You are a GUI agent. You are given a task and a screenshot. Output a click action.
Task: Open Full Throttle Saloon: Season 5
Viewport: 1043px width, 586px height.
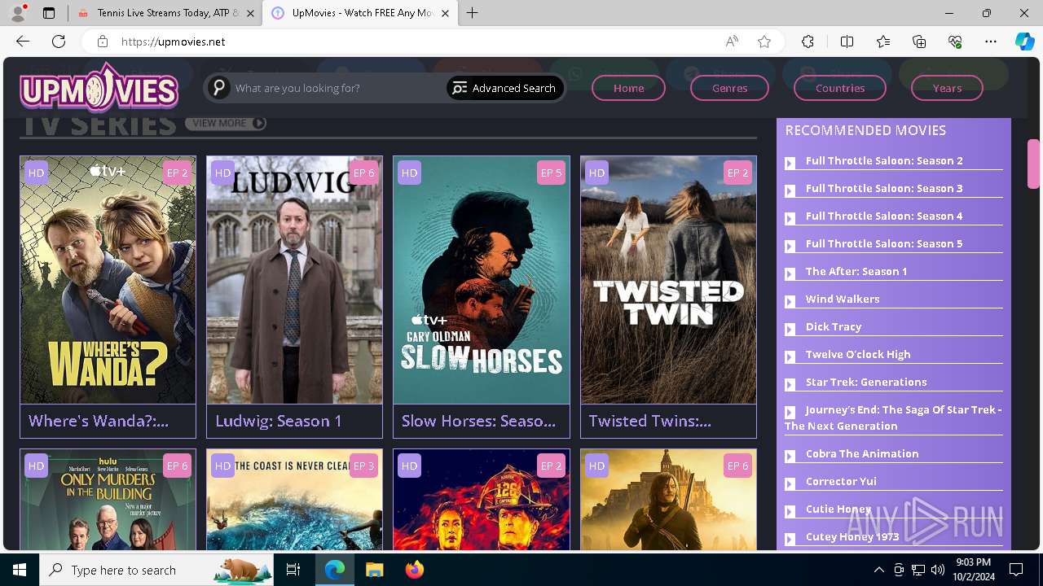point(884,243)
